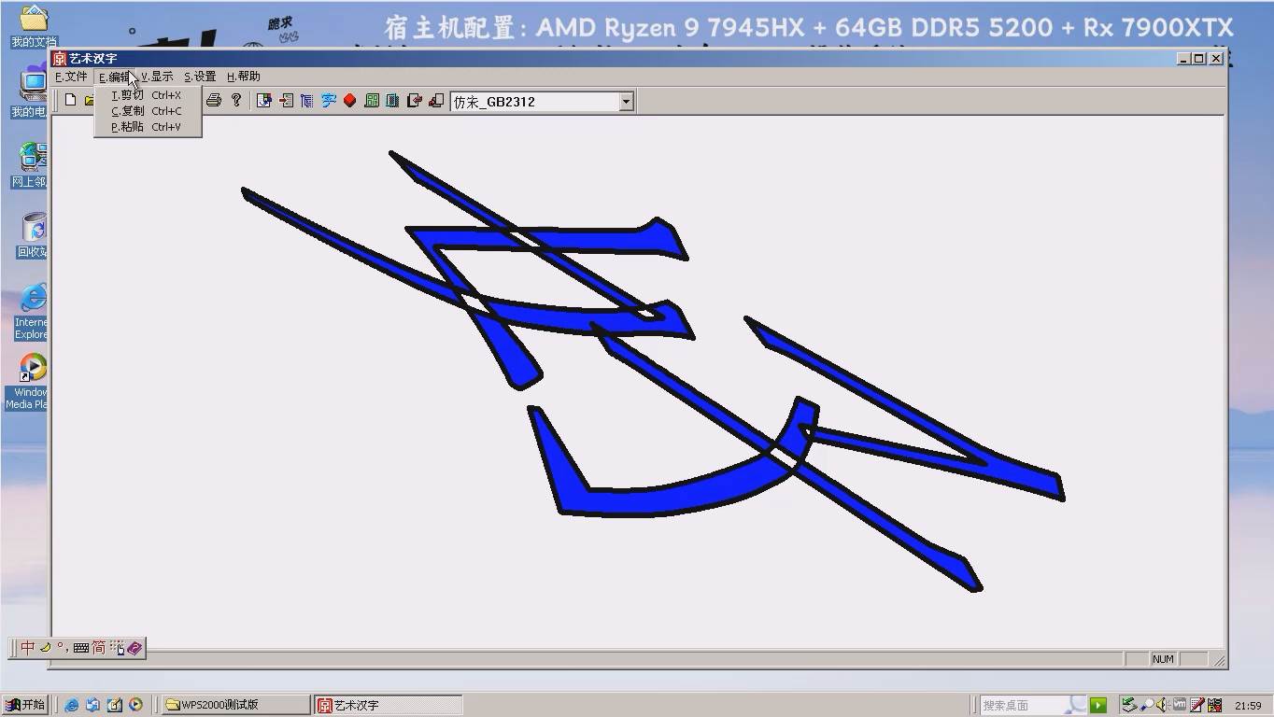Choose C.复制 from the Edit menu
This screenshot has height=717, width=1274.
pyautogui.click(x=148, y=111)
